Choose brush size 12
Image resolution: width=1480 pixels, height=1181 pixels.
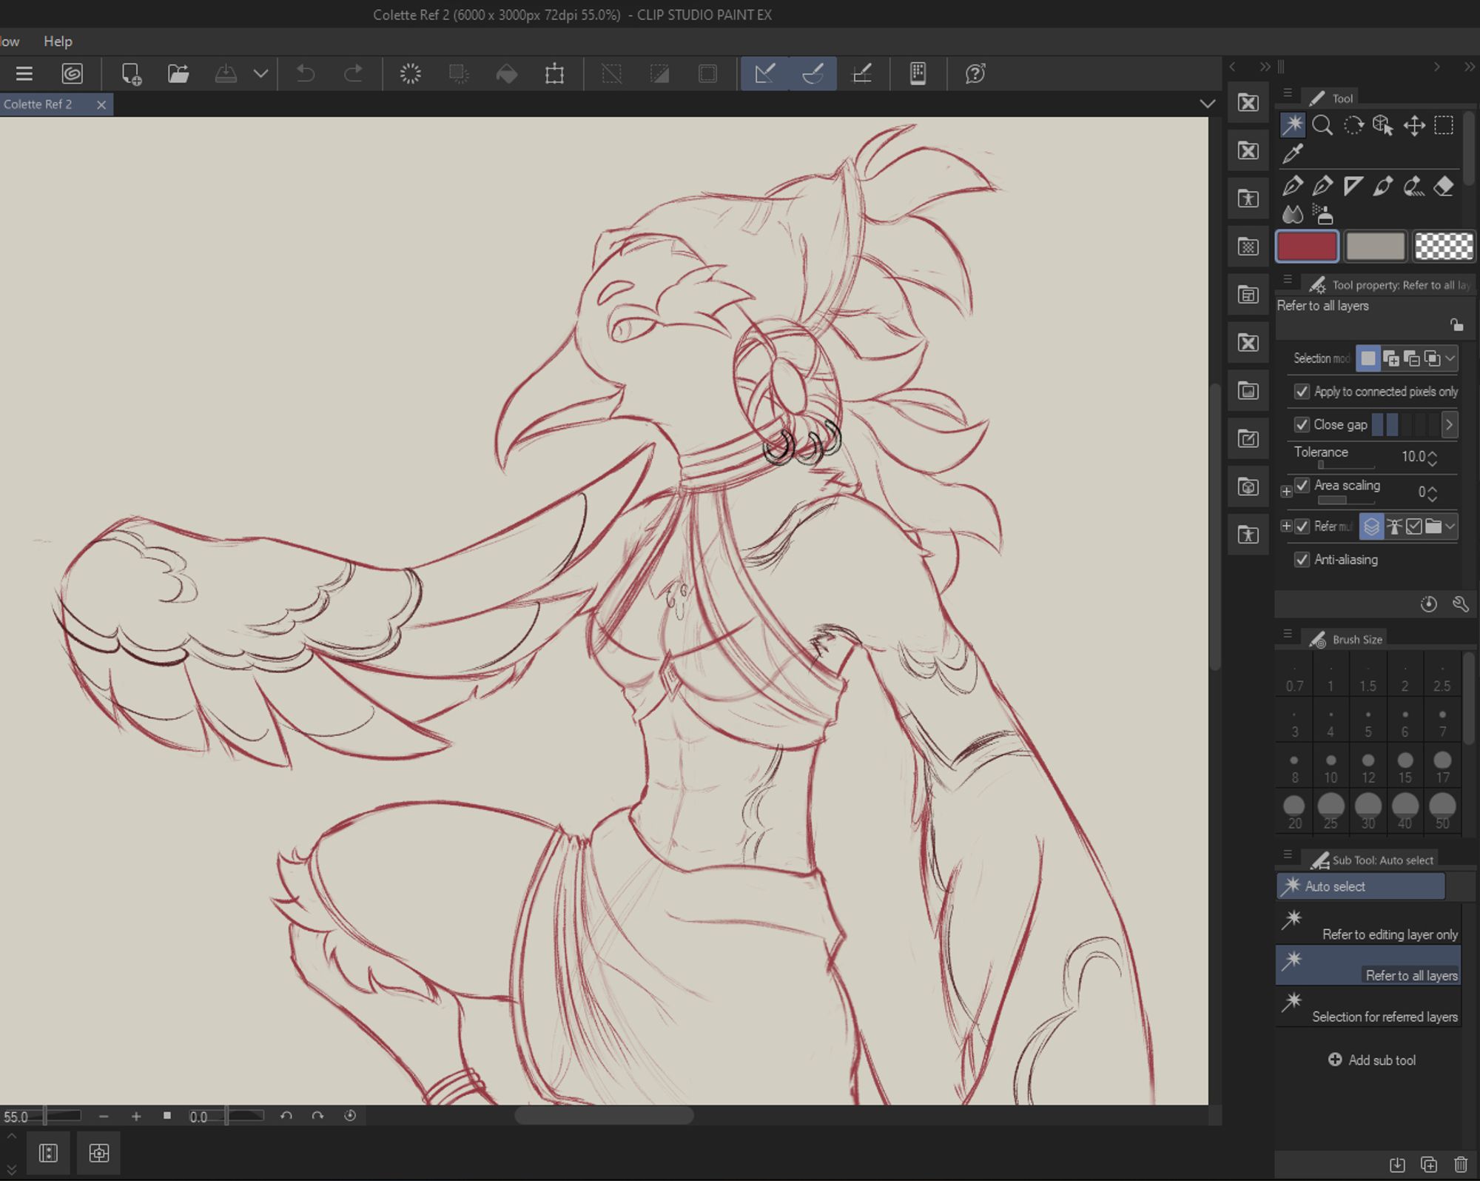(x=1368, y=767)
